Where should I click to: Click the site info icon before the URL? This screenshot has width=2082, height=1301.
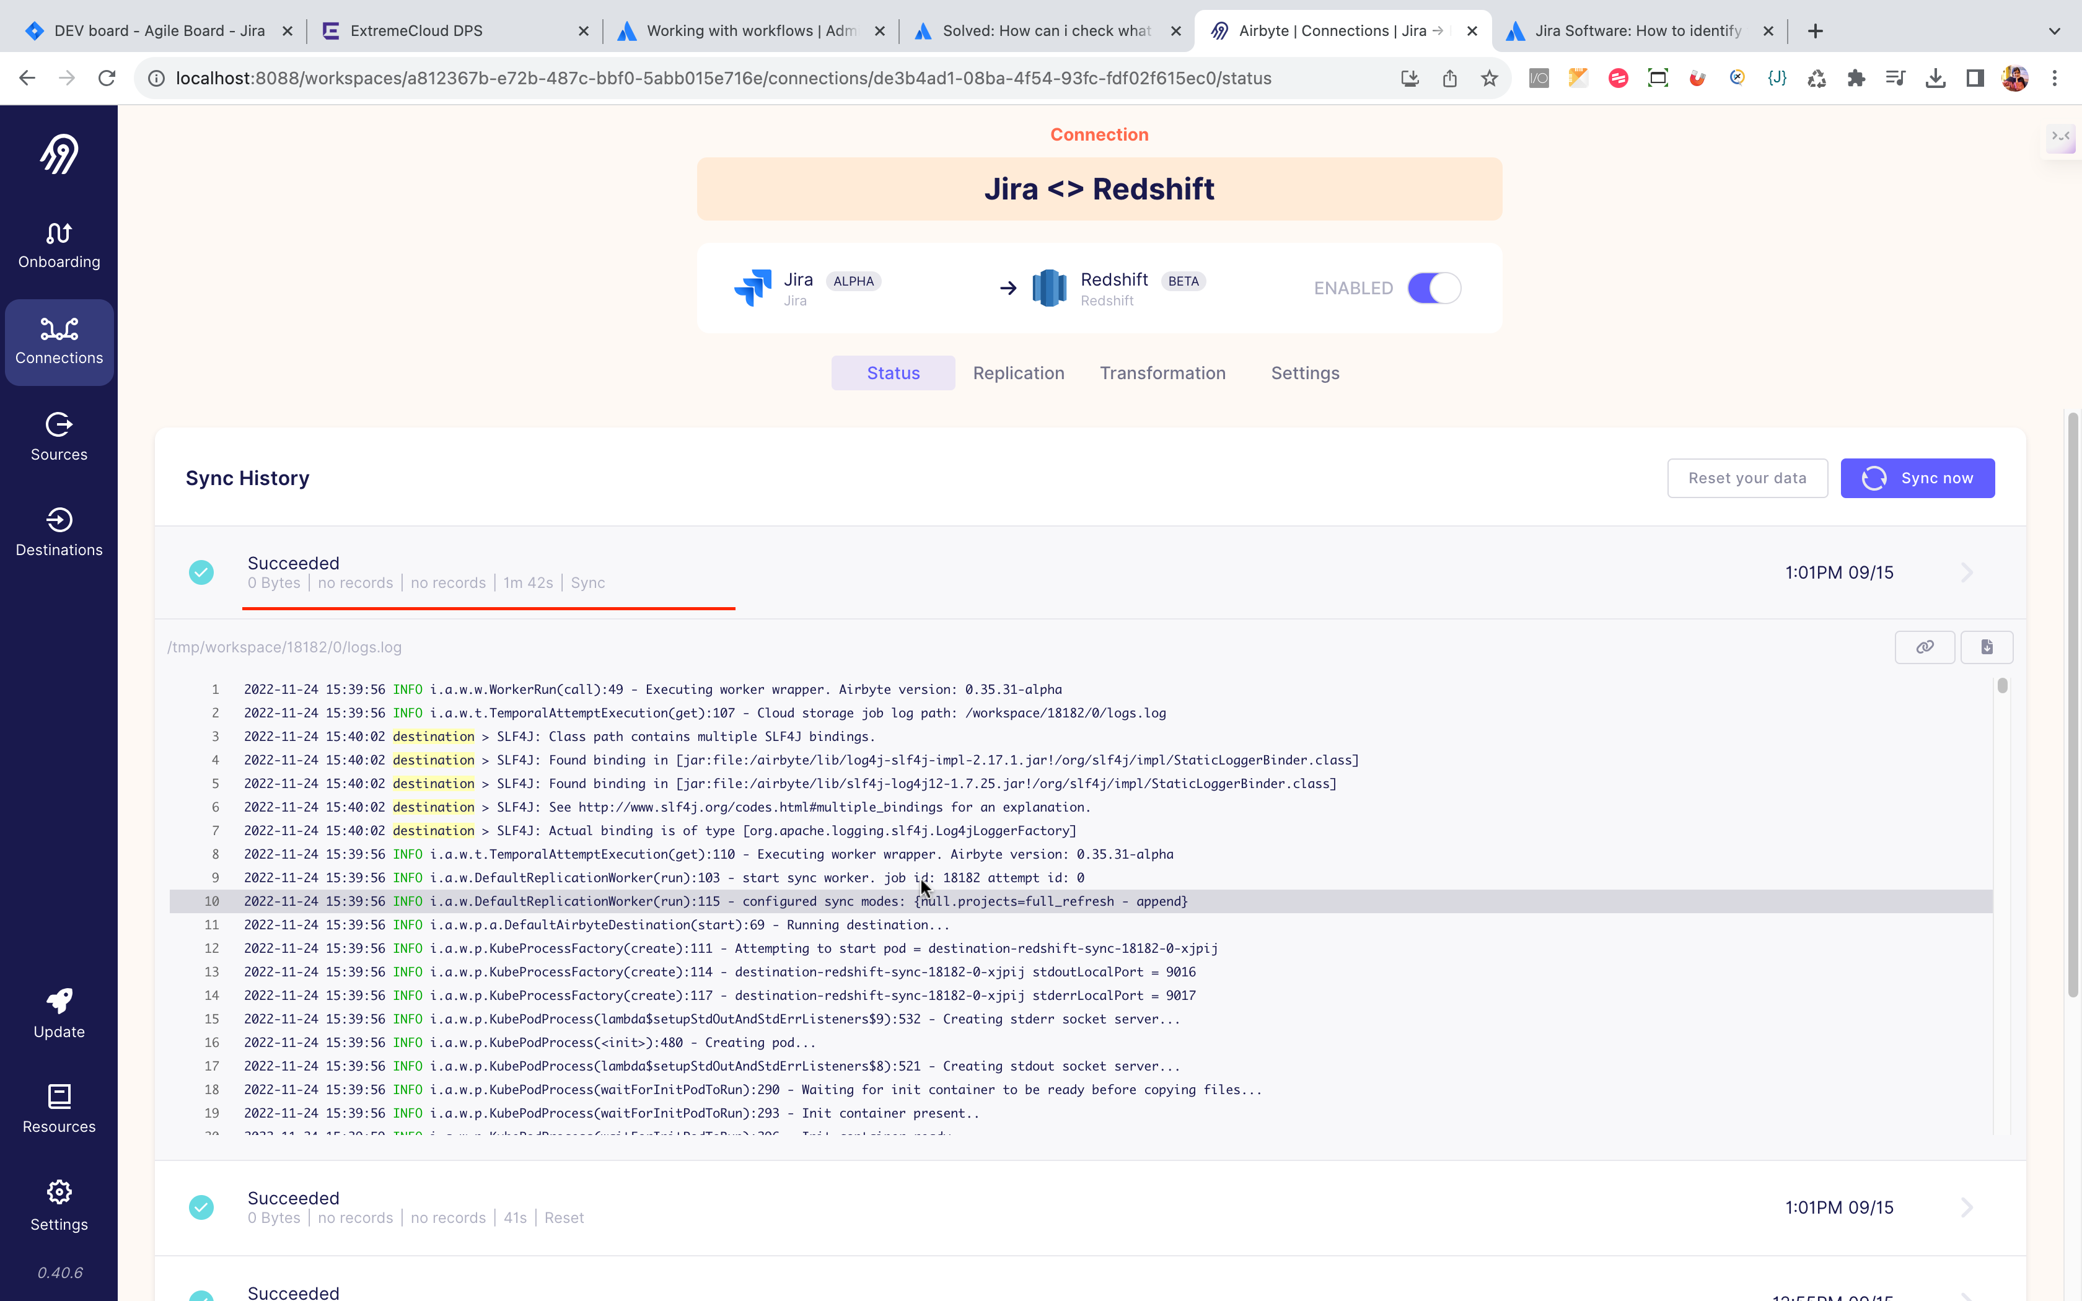[157, 78]
